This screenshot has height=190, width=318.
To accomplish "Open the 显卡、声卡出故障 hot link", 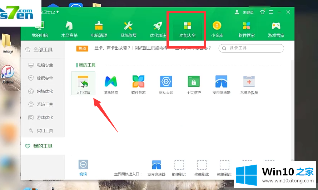I will point(112,48).
